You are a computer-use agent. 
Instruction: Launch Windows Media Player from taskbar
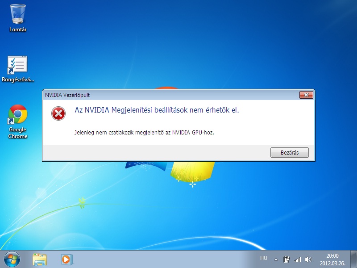[x=66, y=260]
